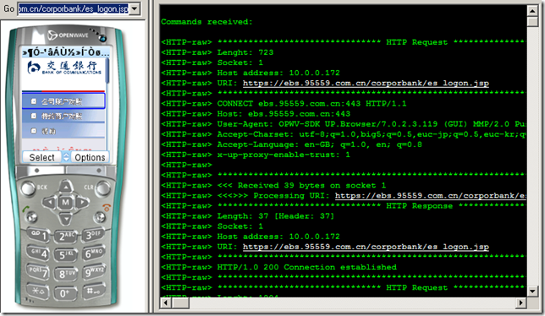Click the log's vertical scrollbar down arrow
Image resolution: width=545 pixels, height=316 pixels.
[x=532, y=291]
